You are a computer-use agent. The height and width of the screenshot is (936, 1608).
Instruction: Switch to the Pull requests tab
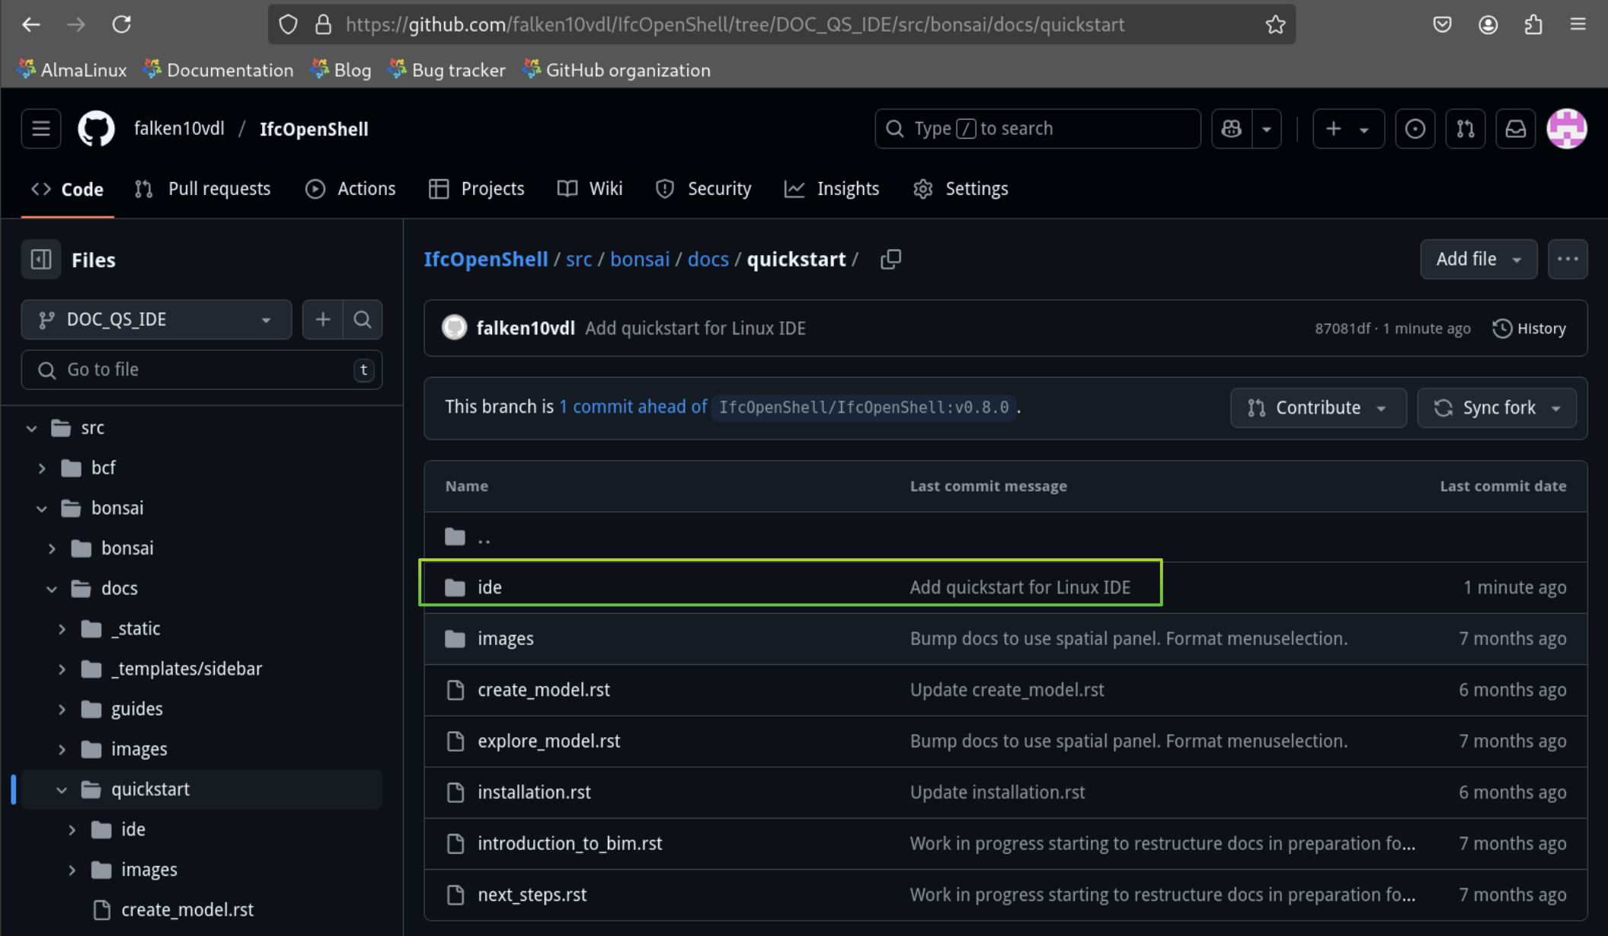(203, 189)
